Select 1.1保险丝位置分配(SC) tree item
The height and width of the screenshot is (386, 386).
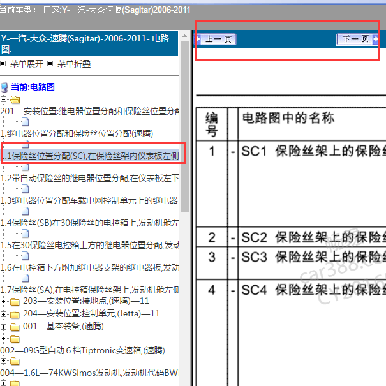pos(91,156)
